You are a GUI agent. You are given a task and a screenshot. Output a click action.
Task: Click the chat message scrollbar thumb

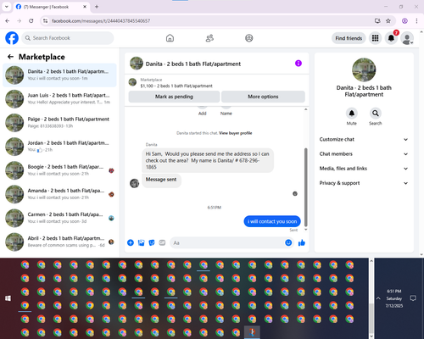point(305,186)
